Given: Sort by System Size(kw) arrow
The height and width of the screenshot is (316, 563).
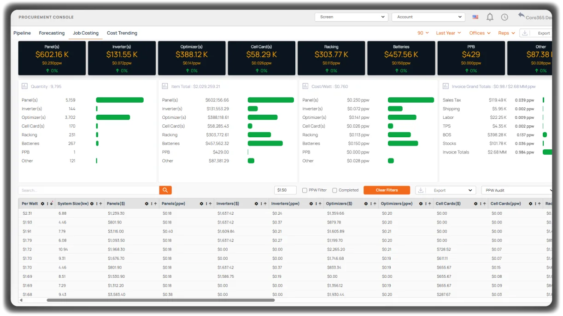Looking at the screenshot, I should pos(100,204).
